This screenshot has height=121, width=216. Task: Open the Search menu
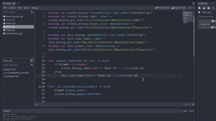(x=12, y=8)
